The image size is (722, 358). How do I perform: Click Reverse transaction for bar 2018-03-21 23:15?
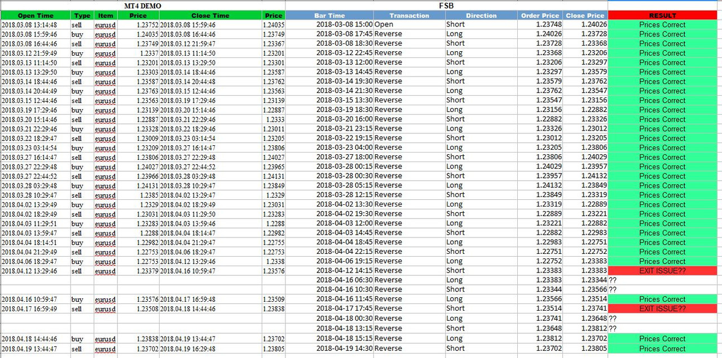coord(388,129)
